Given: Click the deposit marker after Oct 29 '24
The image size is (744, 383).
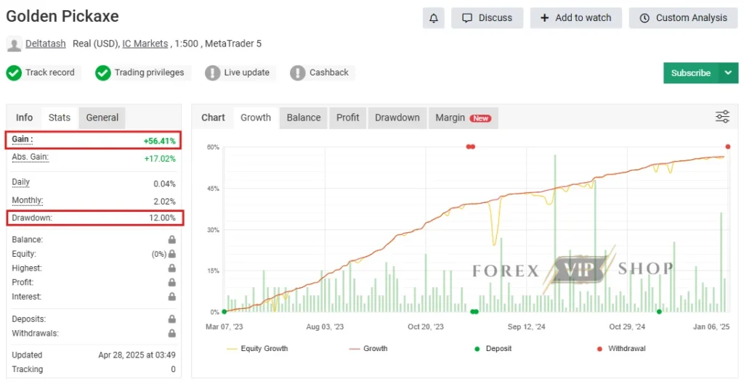Looking at the screenshot, I should (659, 312).
